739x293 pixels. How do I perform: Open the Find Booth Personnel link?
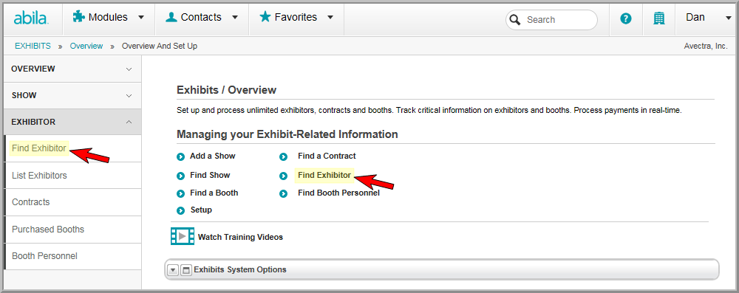tap(338, 193)
